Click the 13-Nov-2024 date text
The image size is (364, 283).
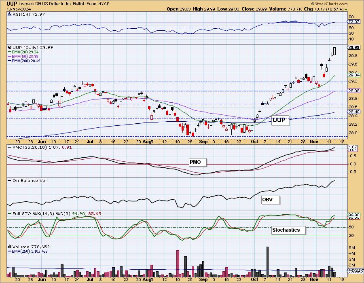19,9
